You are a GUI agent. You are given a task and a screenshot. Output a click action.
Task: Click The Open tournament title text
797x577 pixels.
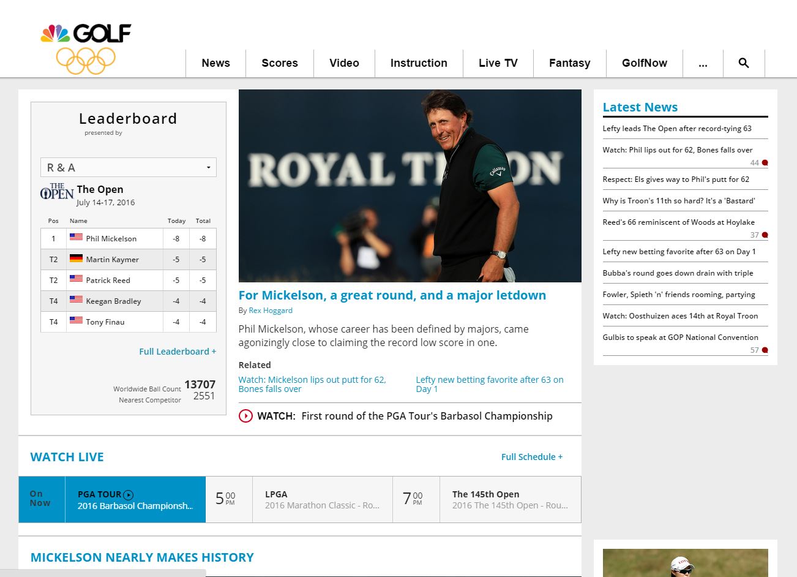[100, 189]
